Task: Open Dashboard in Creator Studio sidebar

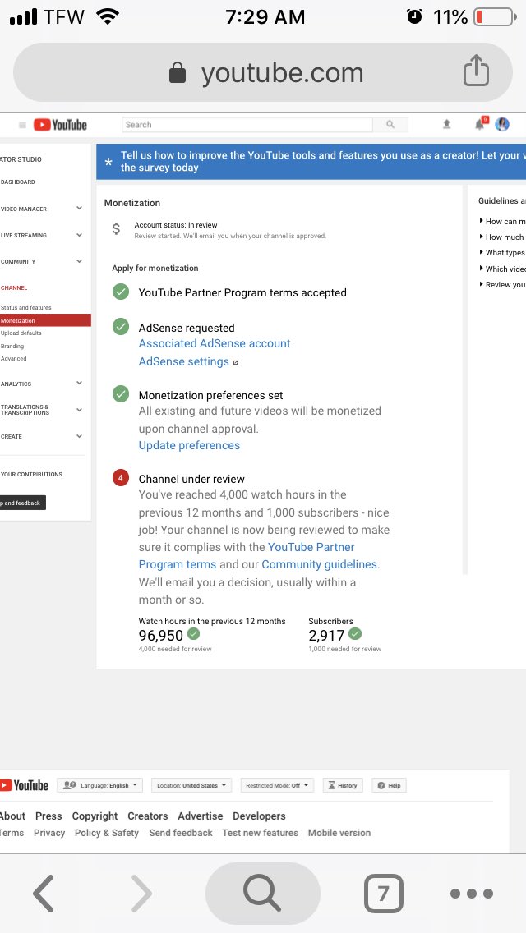Action: tap(17, 182)
